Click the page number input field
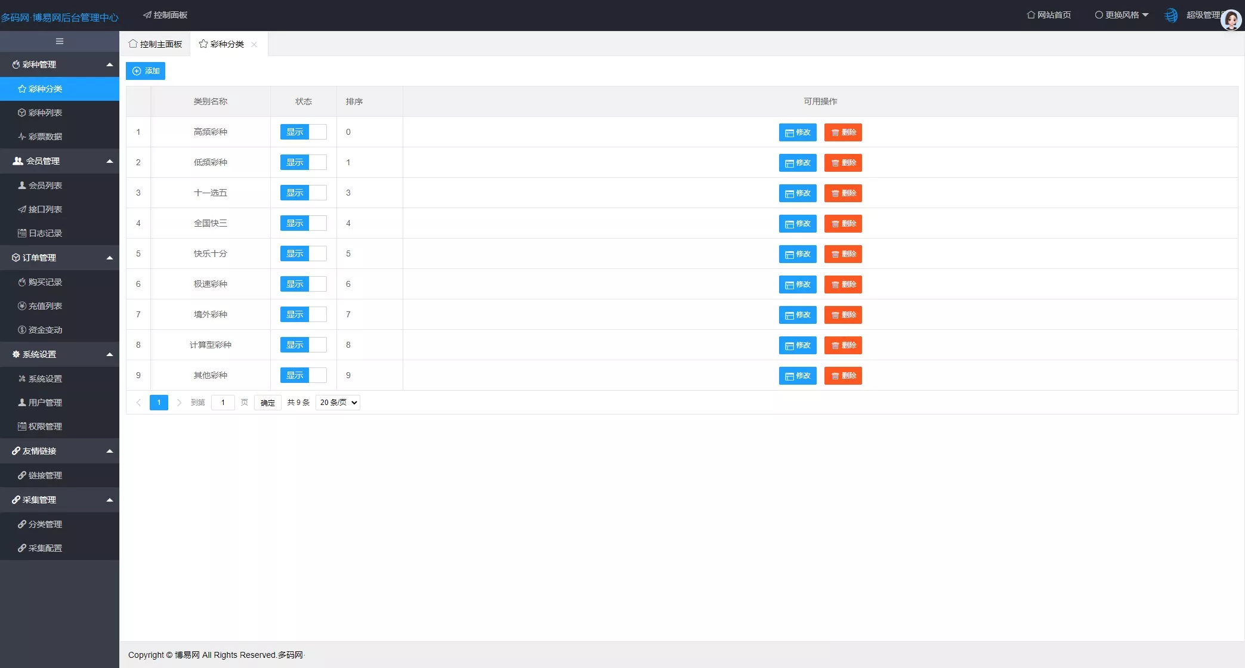The width and height of the screenshot is (1245, 668). pos(223,403)
